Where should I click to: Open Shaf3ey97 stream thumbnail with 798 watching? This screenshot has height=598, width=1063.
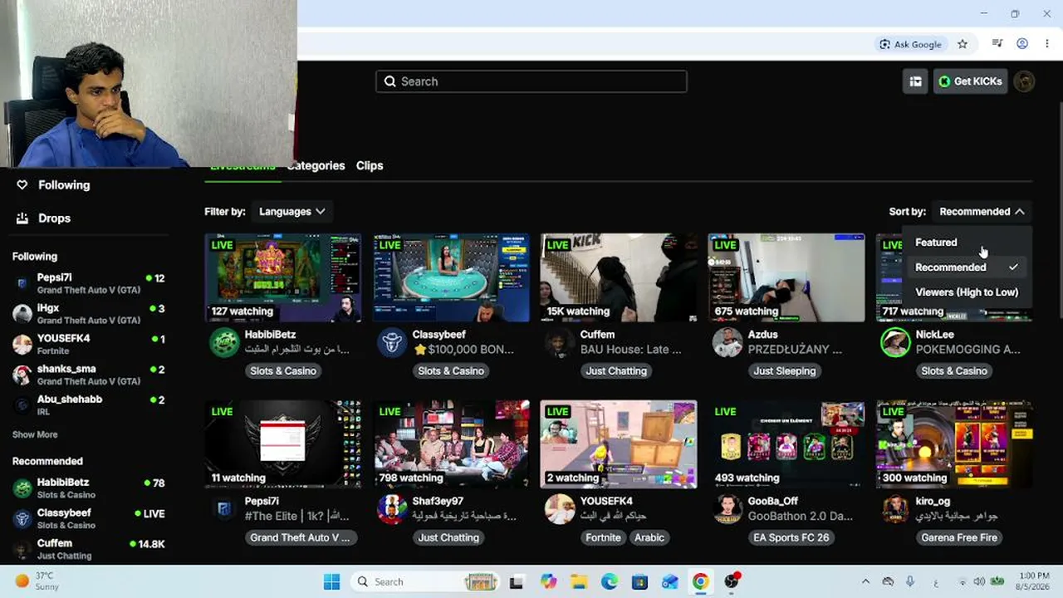click(x=451, y=444)
